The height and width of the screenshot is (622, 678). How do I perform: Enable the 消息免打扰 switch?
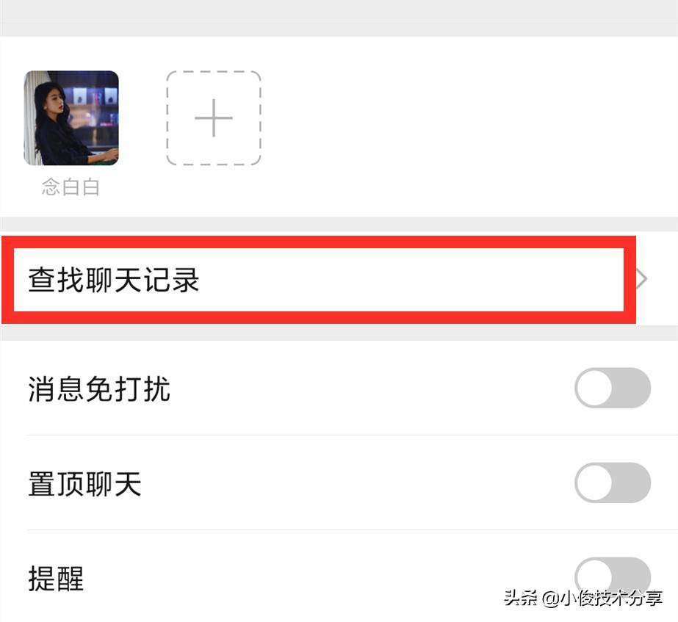point(613,388)
